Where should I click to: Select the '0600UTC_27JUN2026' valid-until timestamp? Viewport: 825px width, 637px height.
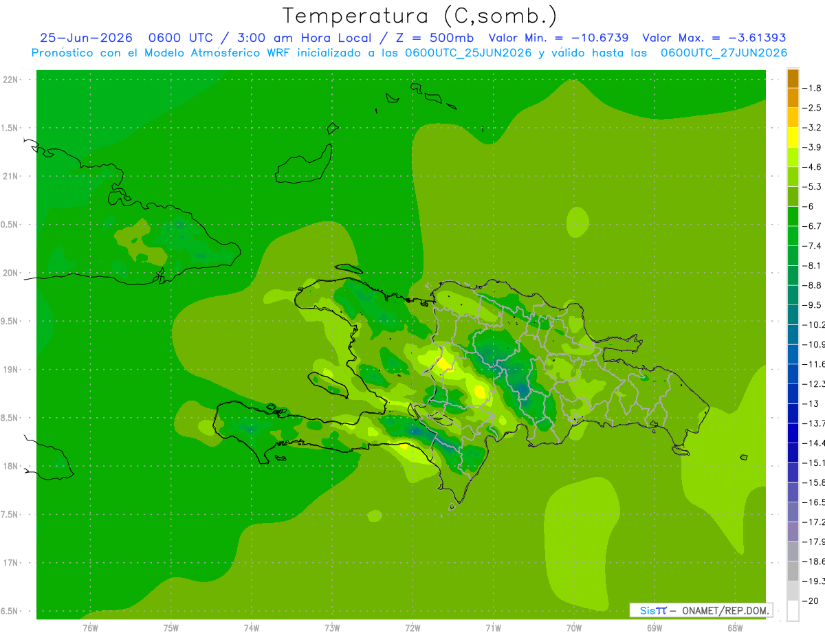point(723,53)
